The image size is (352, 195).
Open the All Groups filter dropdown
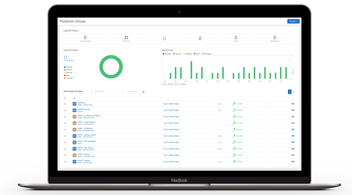point(109,92)
